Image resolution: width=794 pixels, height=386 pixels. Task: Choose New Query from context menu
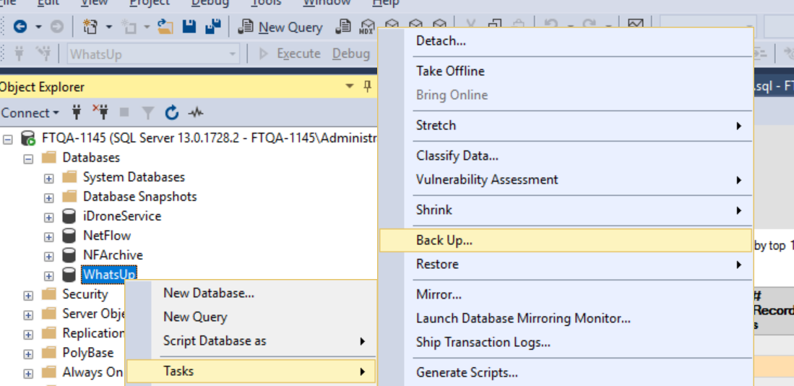[x=195, y=317]
